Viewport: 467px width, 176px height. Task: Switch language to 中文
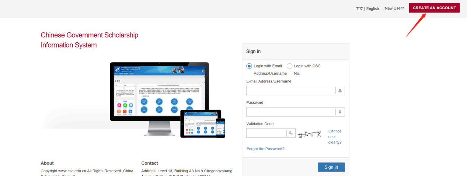click(359, 8)
